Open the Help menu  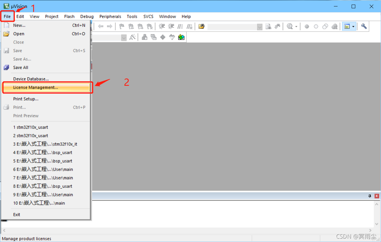click(186, 17)
